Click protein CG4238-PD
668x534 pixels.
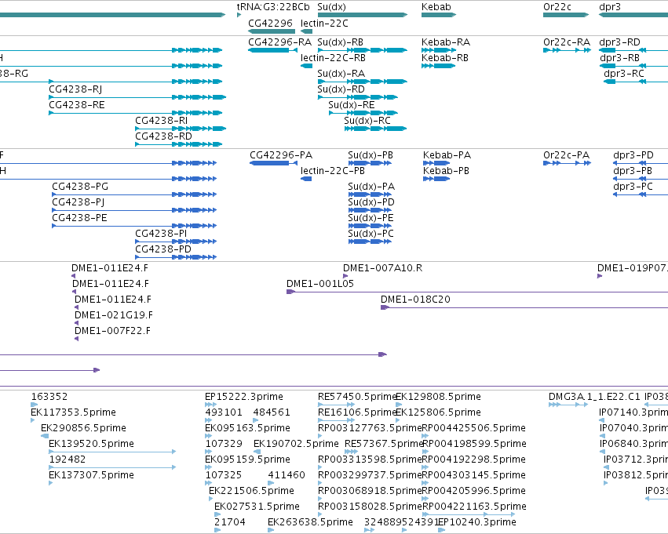(176, 257)
